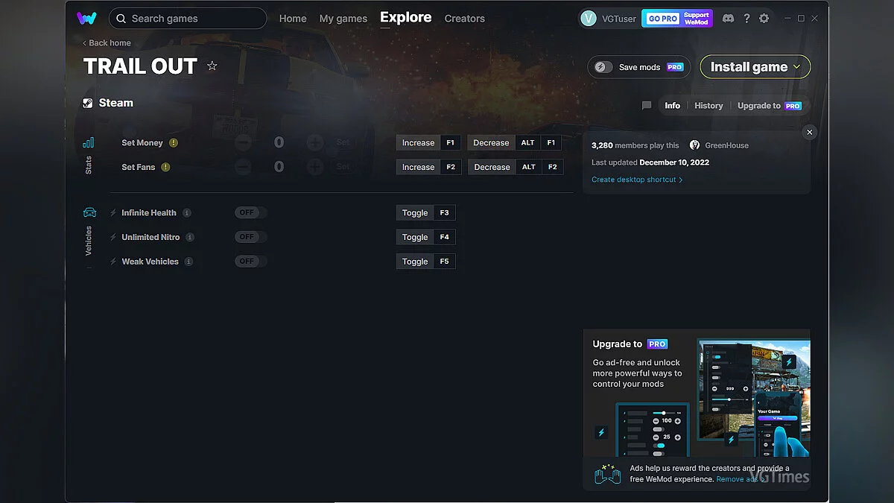Turn on the Save mods toggle
The image size is (894, 503).
point(603,67)
